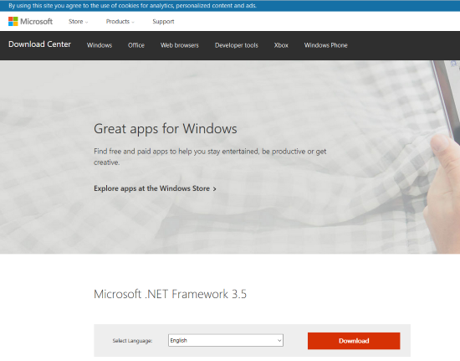
Task: Open the Select Language combo box
Action: tap(226, 340)
